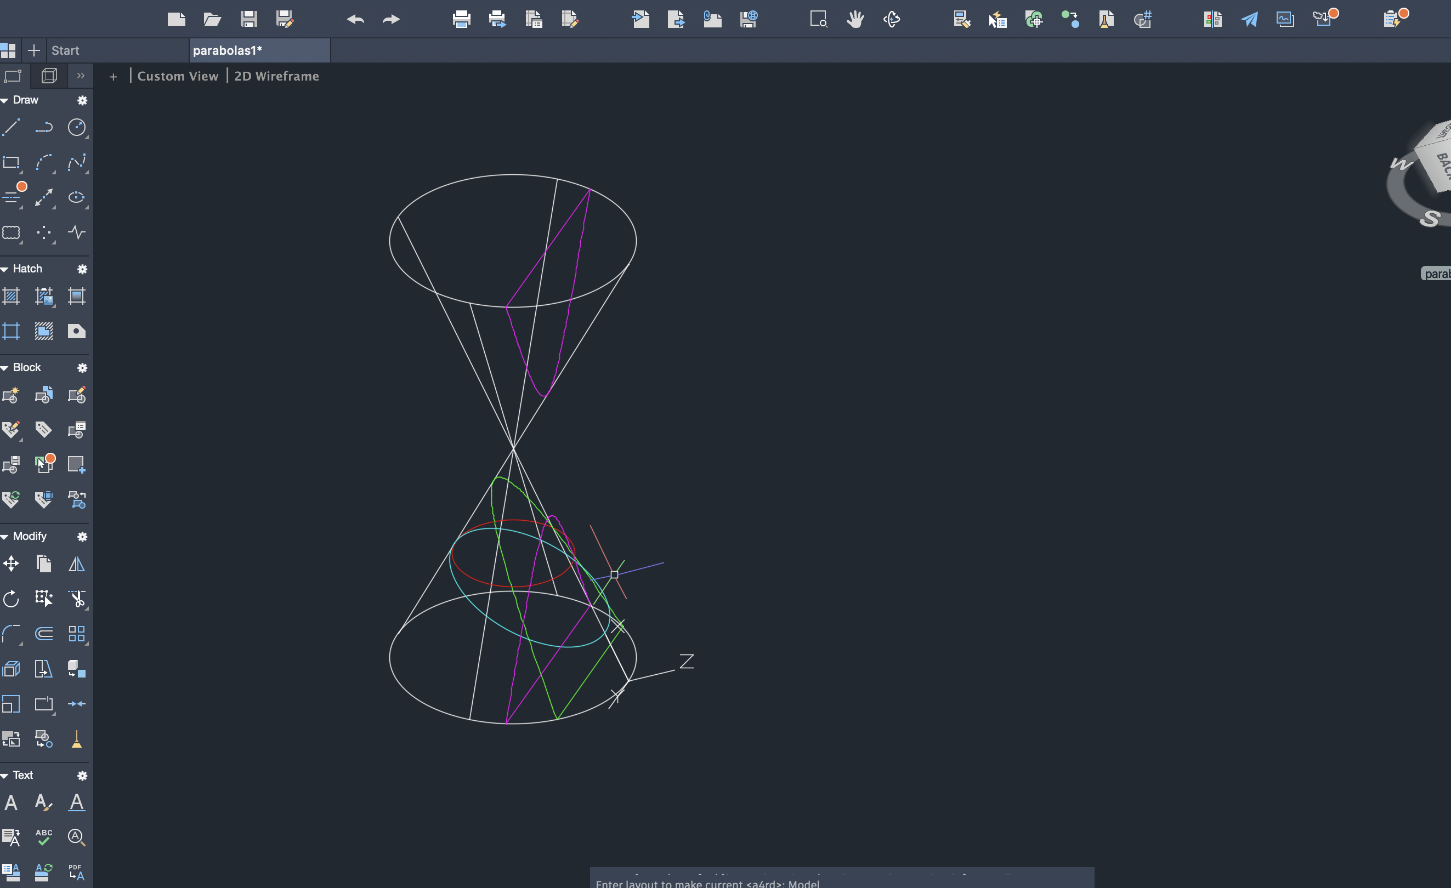
Task: Click the S direction on the ViewCube compass
Action: coord(1430,218)
